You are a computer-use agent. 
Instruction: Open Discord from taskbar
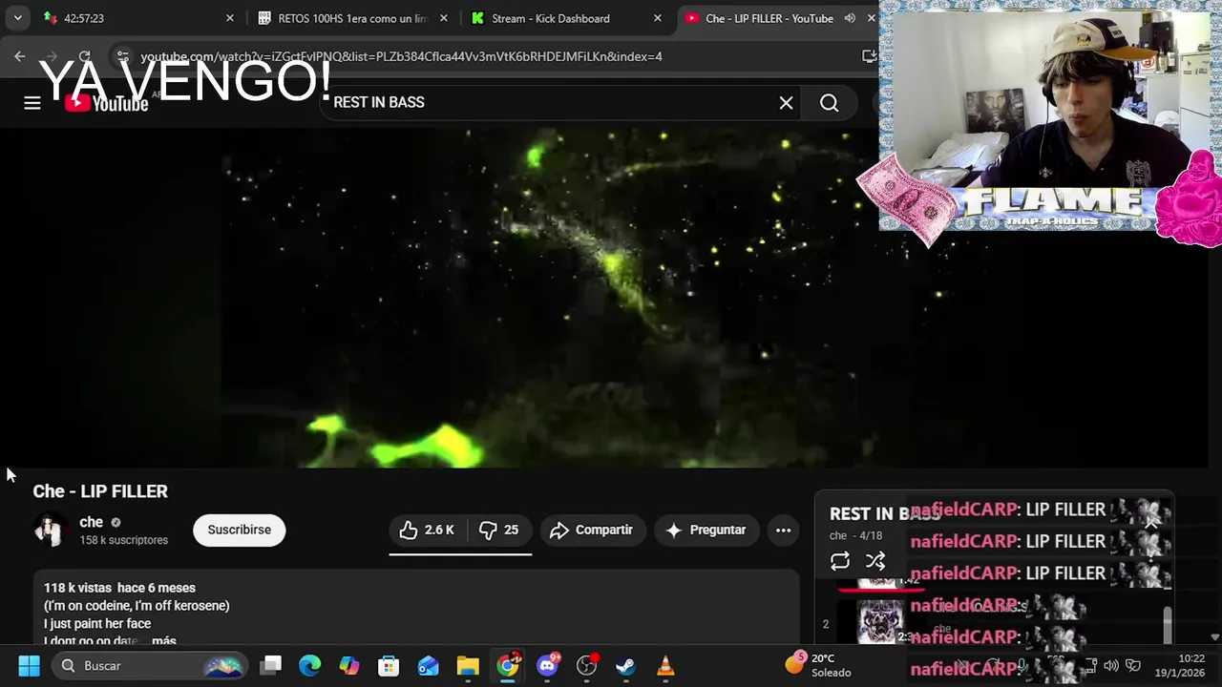click(548, 666)
